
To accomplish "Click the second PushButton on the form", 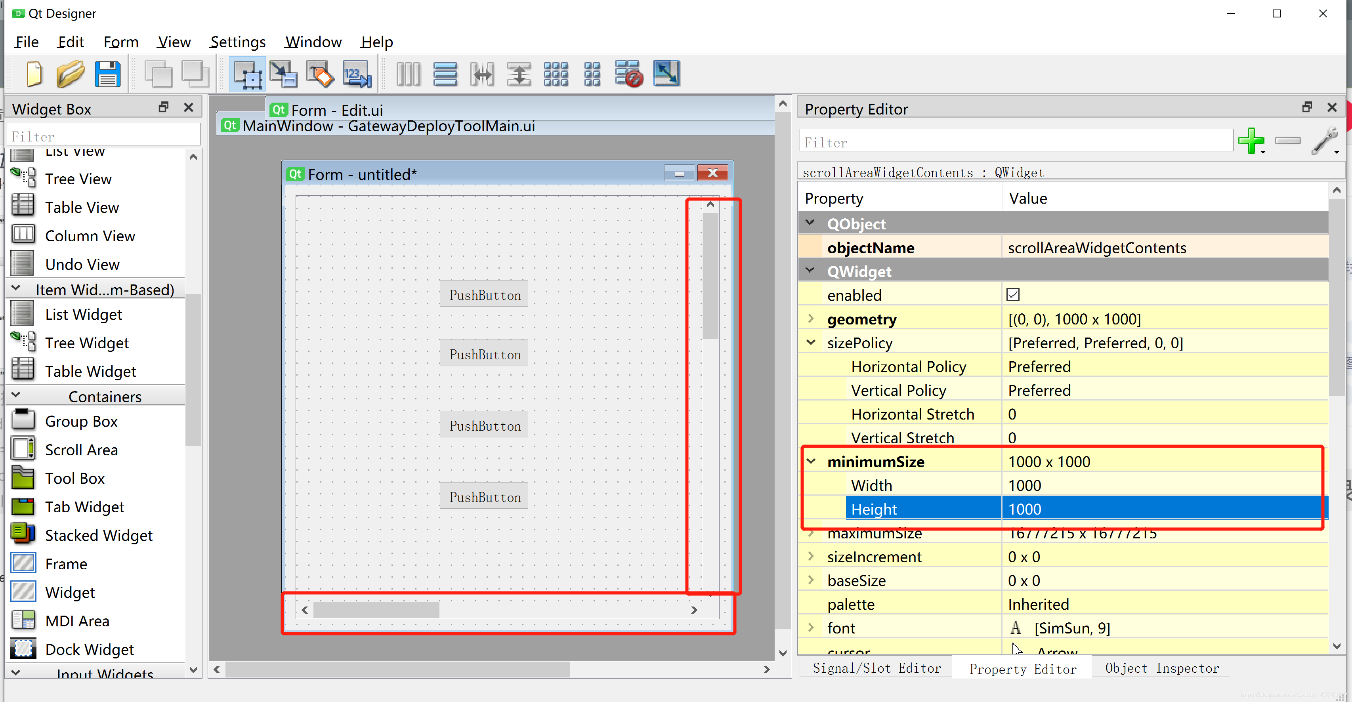I will coord(484,354).
